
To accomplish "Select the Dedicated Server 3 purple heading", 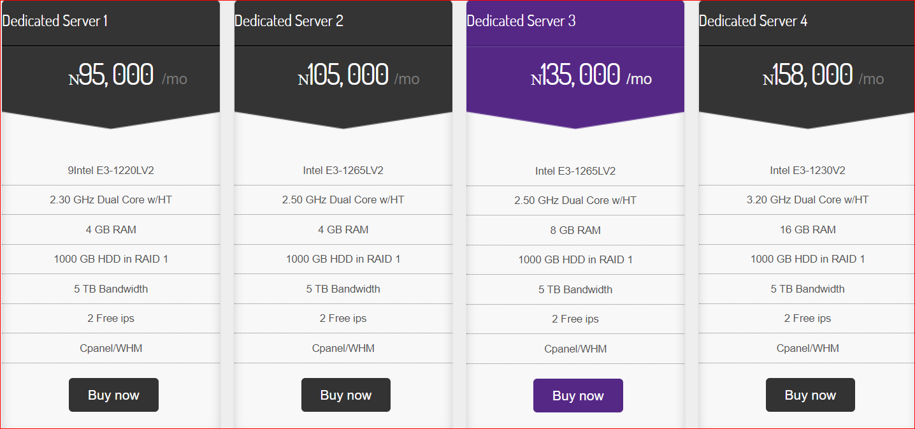I will click(521, 21).
